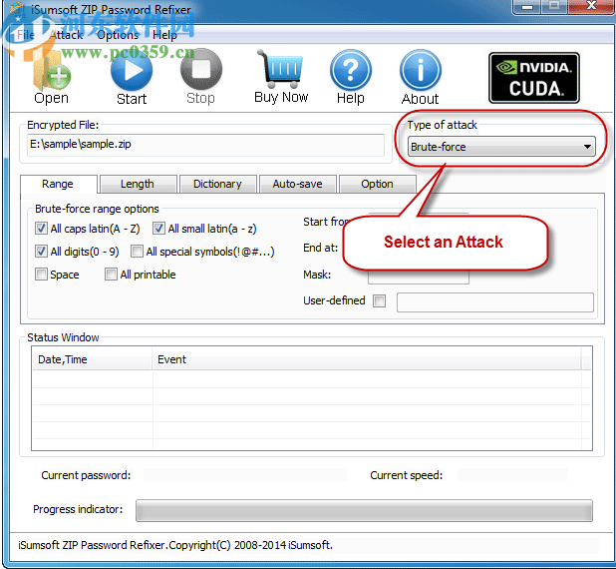Screen dimensions: 616x569
Task: Click the Progress indicator bar
Action: tap(364, 510)
